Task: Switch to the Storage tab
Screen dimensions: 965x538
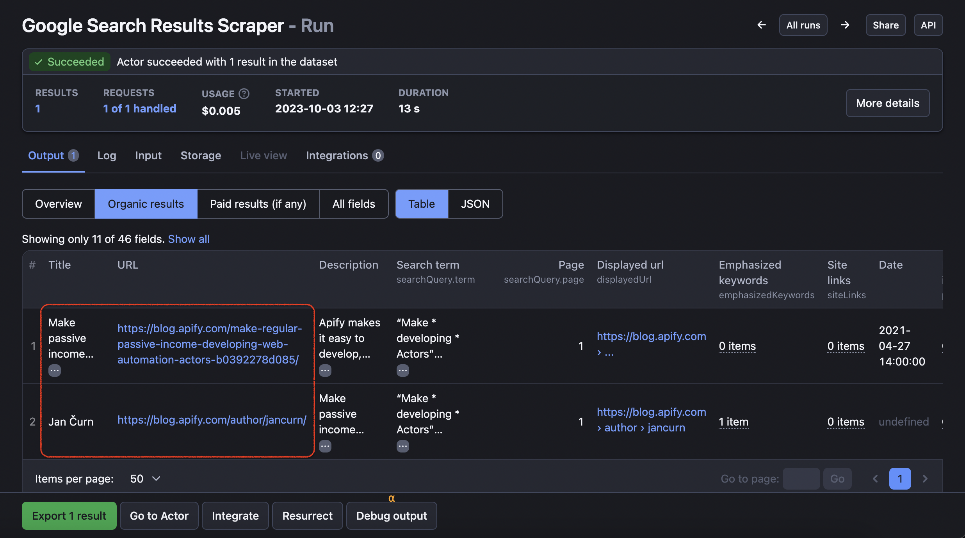Action: tap(201, 155)
